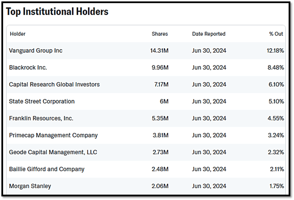Open Primecap Management Company entry
The width and height of the screenshot is (294, 200).
[53, 135]
